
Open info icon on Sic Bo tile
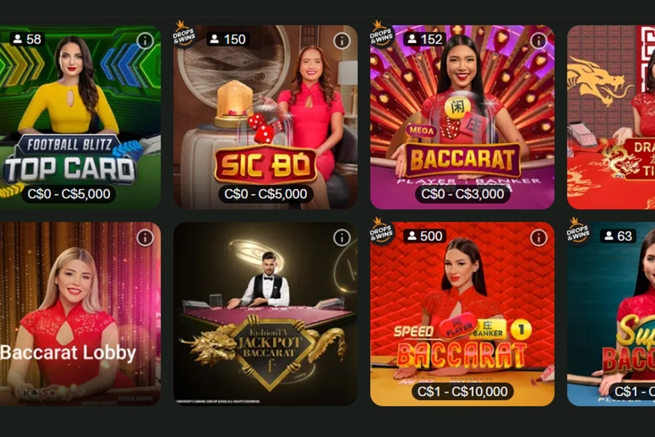pos(342,40)
